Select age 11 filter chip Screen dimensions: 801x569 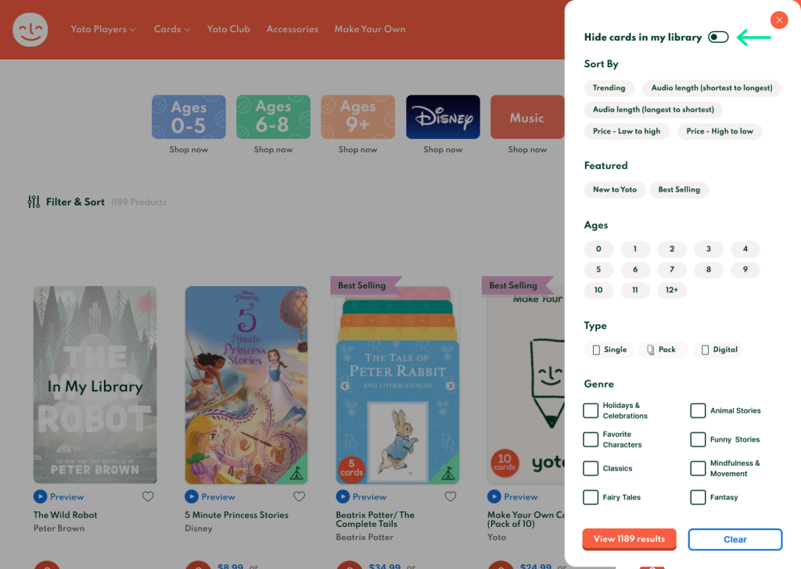[x=635, y=290]
